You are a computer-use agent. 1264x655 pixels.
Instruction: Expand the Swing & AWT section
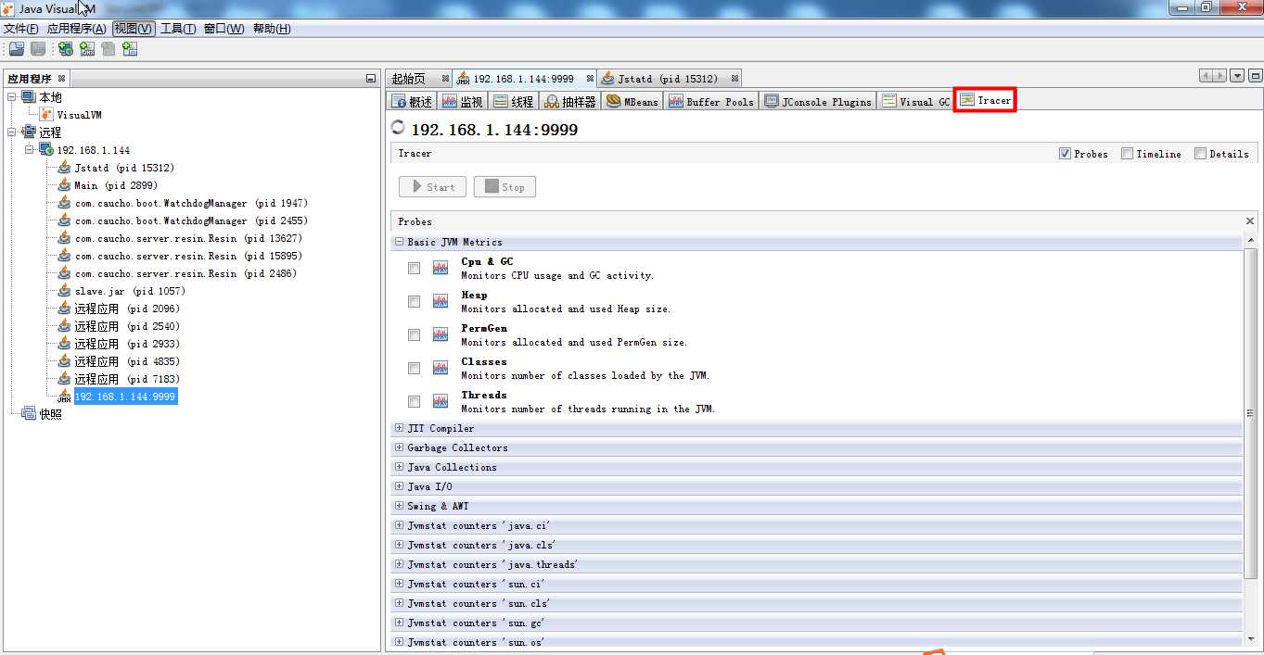(x=400, y=506)
